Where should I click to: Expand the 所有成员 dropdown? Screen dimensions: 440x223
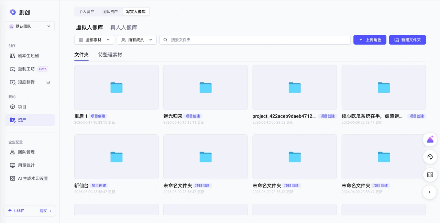[x=137, y=40]
